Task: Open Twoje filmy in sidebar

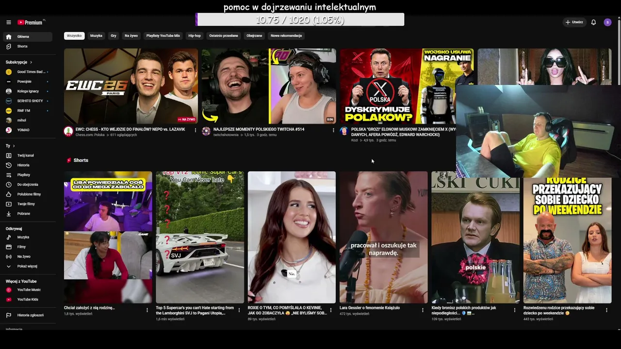Action: pos(28,204)
